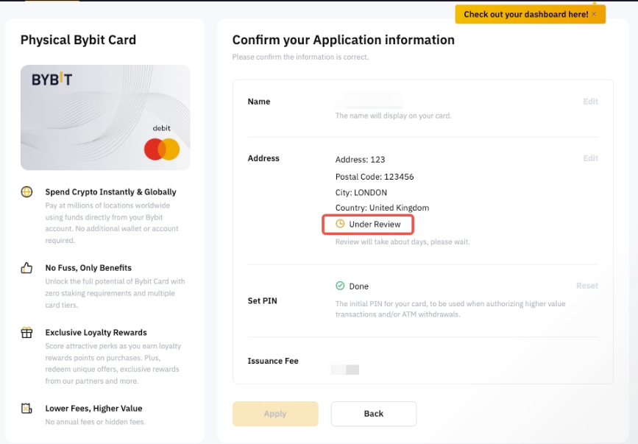Click the gift icon beside Exclusive Loyalty Rewards
Viewport: 638px width, 444px height.
[x=27, y=333]
